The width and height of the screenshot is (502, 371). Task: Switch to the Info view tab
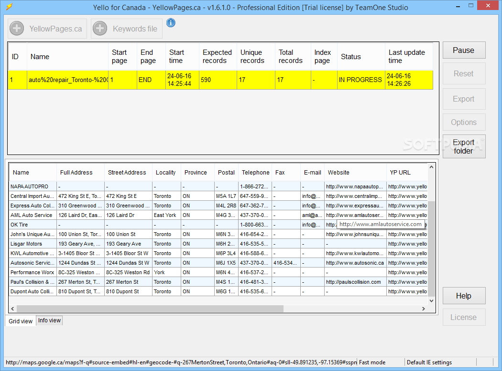pyautogui.click(x=49, y=320)
